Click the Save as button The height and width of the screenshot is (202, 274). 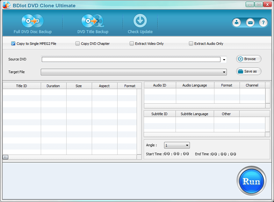(249, 71)
